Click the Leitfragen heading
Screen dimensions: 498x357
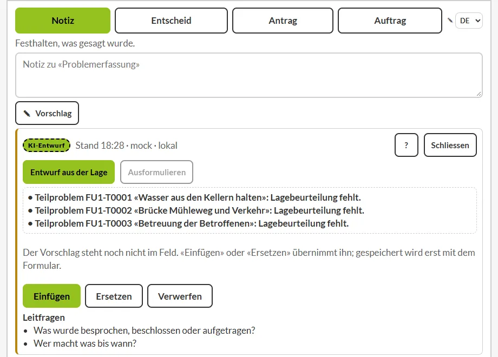pos(44,318)
